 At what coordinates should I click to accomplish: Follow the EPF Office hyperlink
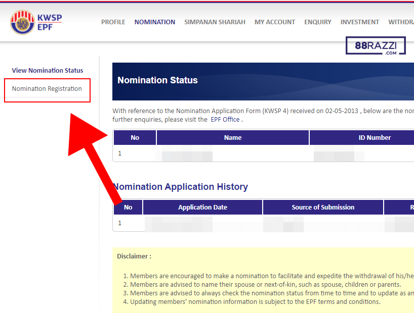[225, 120]
